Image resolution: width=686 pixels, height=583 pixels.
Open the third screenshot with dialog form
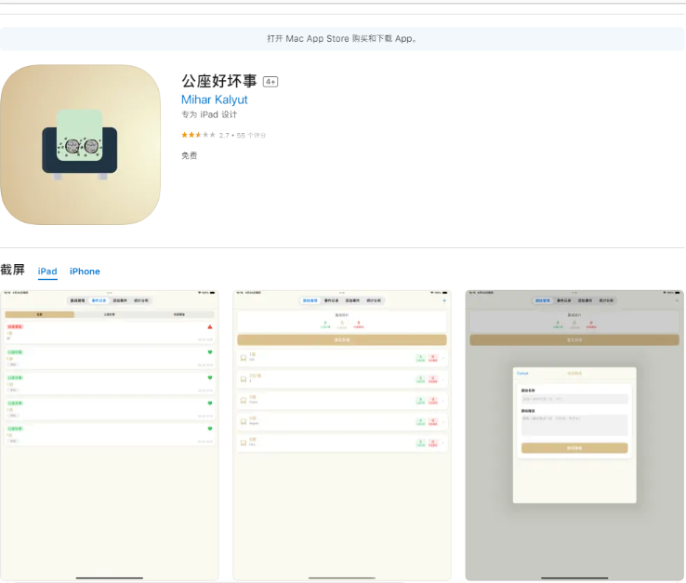[574, 435]
